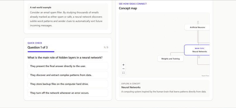The width and height of the screenshot is (236, 108).
Task: Click the 'Quick Check' section label
Action: [x=35, y=43]
